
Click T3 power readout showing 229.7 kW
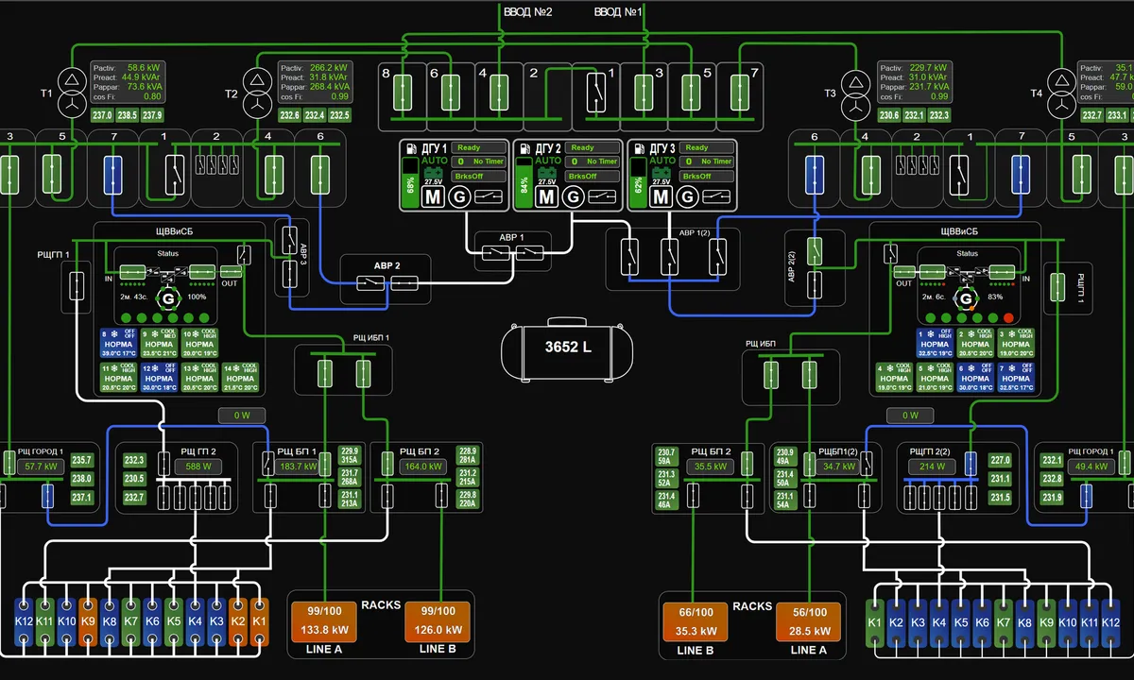click(915, 82)
